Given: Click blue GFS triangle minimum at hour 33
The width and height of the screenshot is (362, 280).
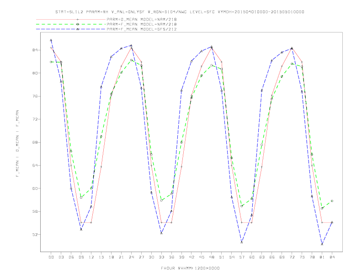Looking at the screenshot, I should [x=161, y=233].
